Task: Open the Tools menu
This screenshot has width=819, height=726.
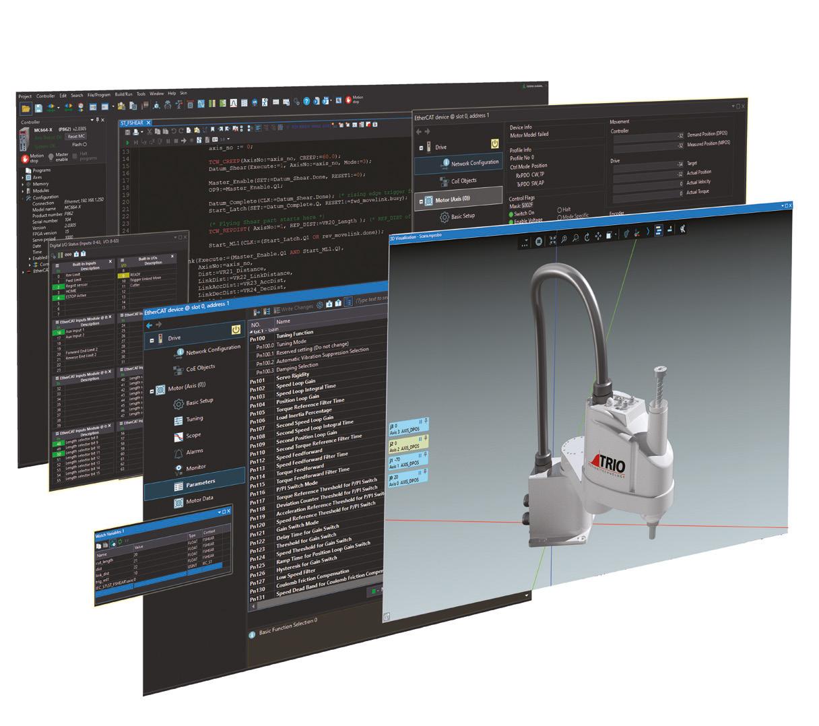Action: pos(141,94)
